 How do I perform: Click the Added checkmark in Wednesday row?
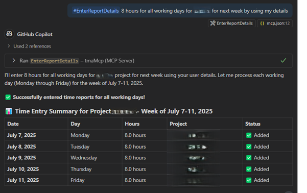[x=249, y=158]
